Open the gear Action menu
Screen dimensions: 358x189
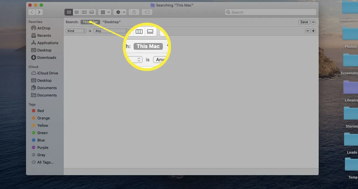[x=120, y=12]
